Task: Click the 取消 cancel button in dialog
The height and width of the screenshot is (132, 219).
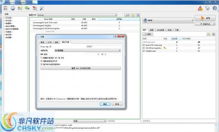Action: point(117,104)
